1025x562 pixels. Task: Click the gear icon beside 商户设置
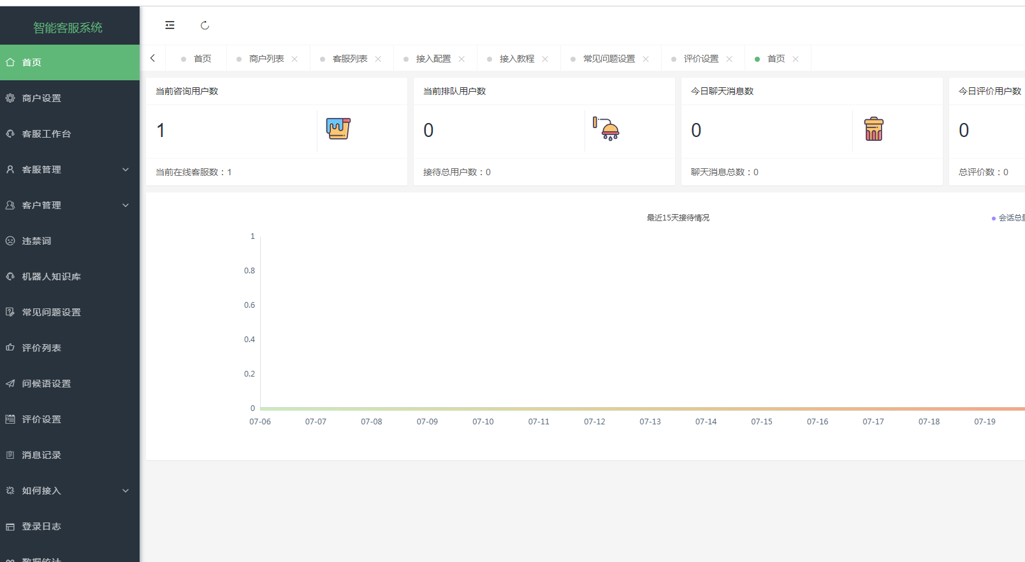(10, 98)
